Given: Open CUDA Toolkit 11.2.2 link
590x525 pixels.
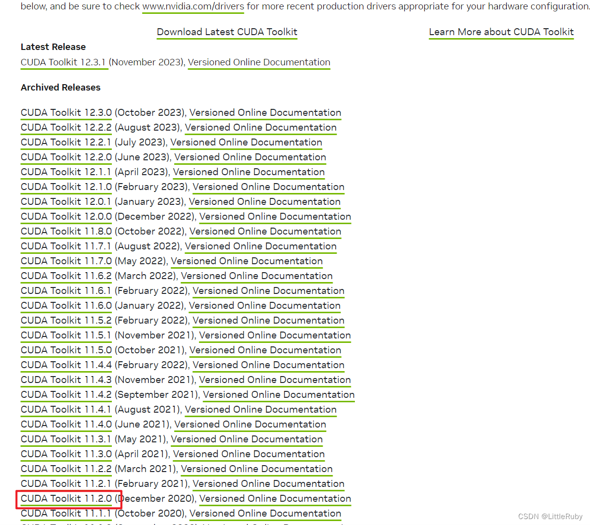Looking at the screenshot, I should (66, 469).
